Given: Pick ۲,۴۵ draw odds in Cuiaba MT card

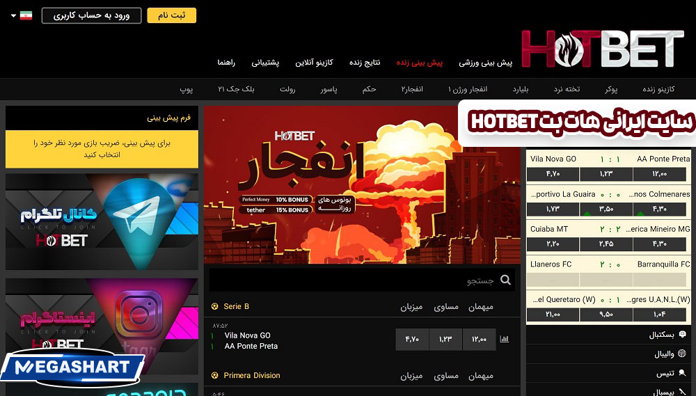Looking at the screenshot, I should coord(606,244).
